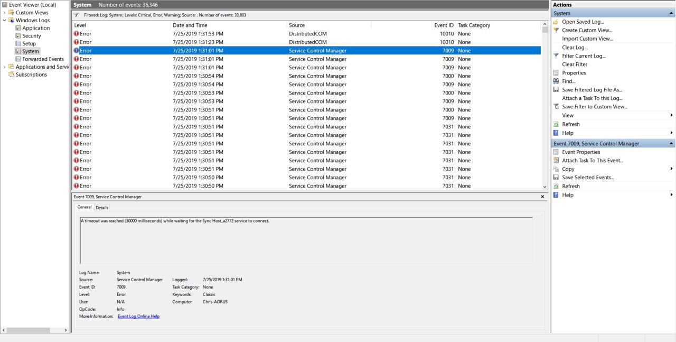Click the Copy icon in Actions pane
Screen dimensions: 676x342
point(556,169)
